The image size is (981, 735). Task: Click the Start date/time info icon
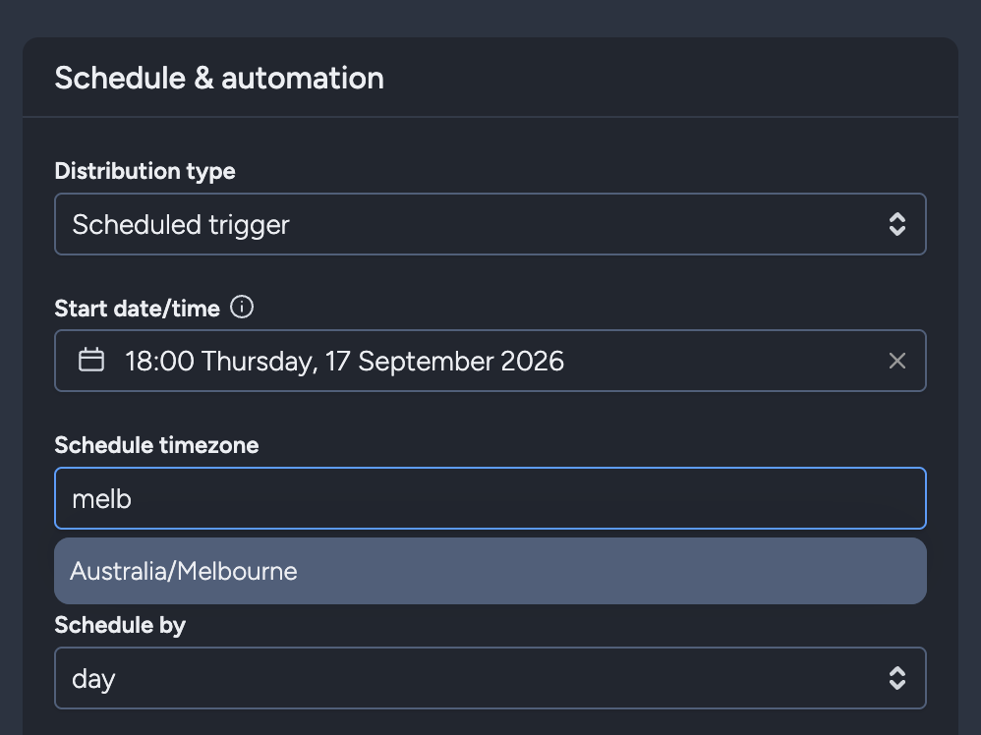242,308
